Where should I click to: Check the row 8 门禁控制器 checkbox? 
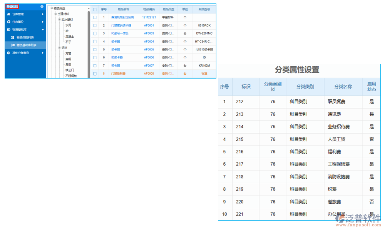click(95, 74)
